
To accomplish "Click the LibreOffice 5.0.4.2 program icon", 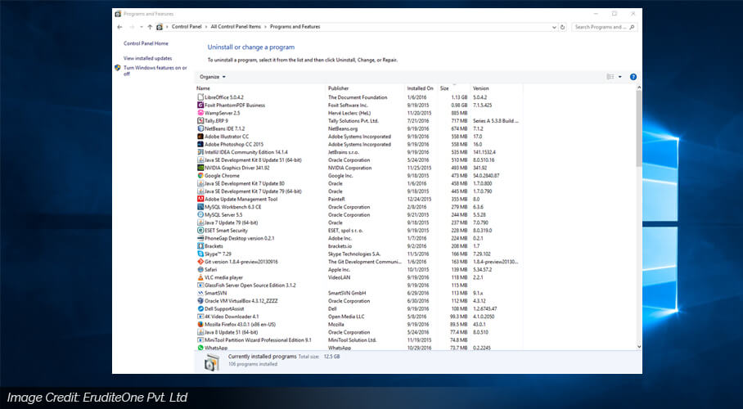I will pos(200,97).
